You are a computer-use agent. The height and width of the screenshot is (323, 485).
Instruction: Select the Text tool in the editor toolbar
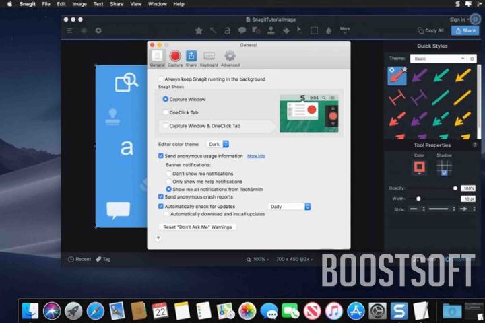pyautogui.click(x=228, y=30)
